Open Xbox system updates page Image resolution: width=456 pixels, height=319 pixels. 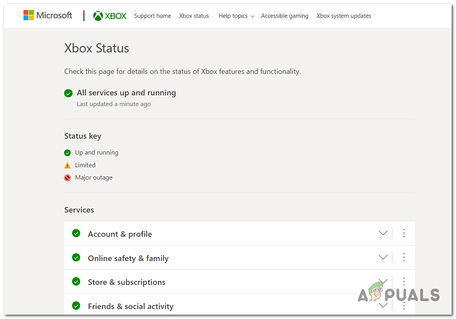pos(344,16)
